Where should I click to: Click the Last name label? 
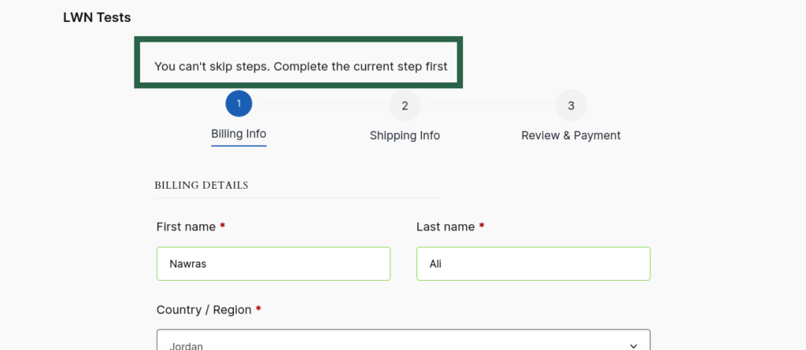(446, 227)
